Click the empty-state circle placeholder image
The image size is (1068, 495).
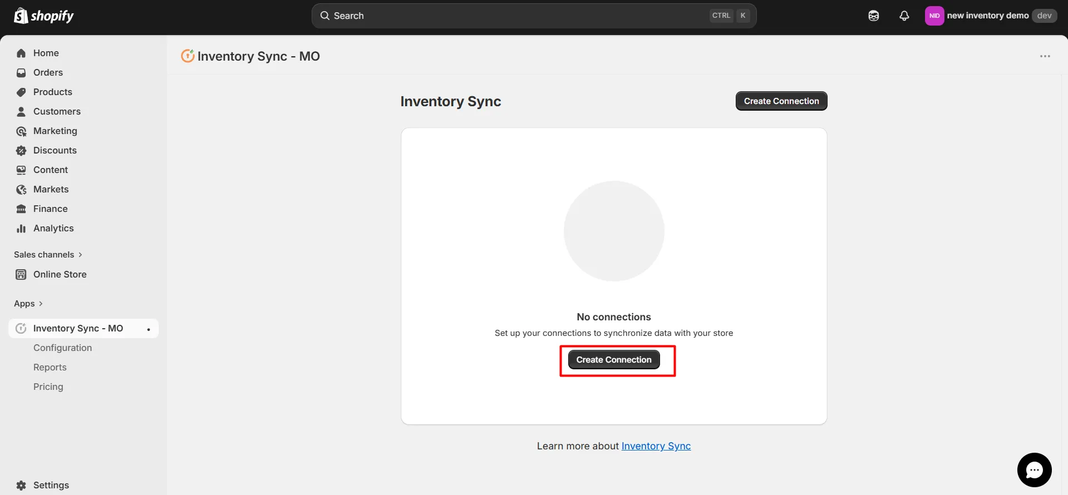tap(614, 231)
